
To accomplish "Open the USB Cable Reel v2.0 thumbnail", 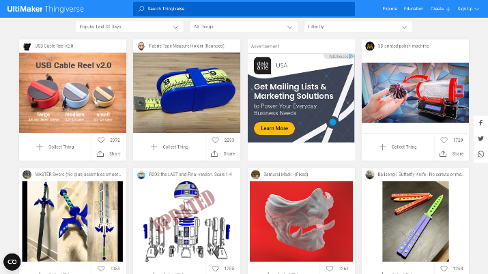I will click(x=72, y=93).
